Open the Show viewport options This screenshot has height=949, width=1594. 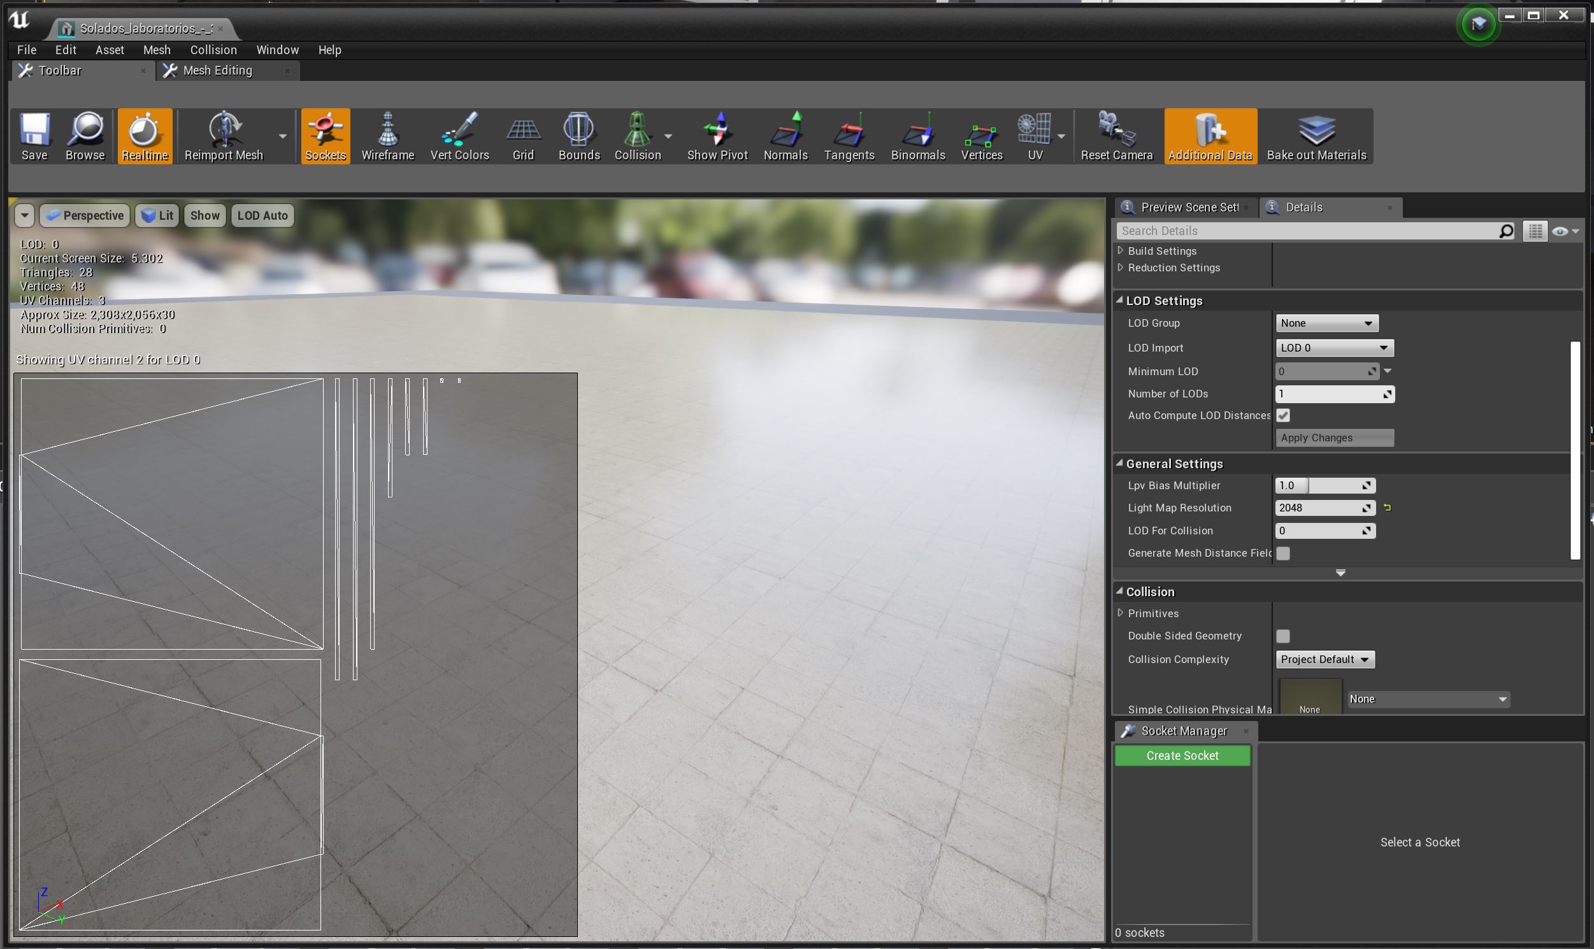point(205,215)
